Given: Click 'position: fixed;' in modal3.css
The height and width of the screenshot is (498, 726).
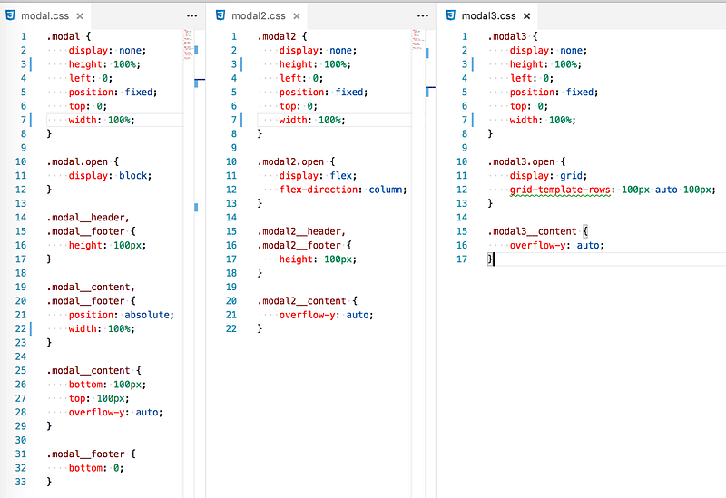Looking at the screenshot, I should (554, 93).
